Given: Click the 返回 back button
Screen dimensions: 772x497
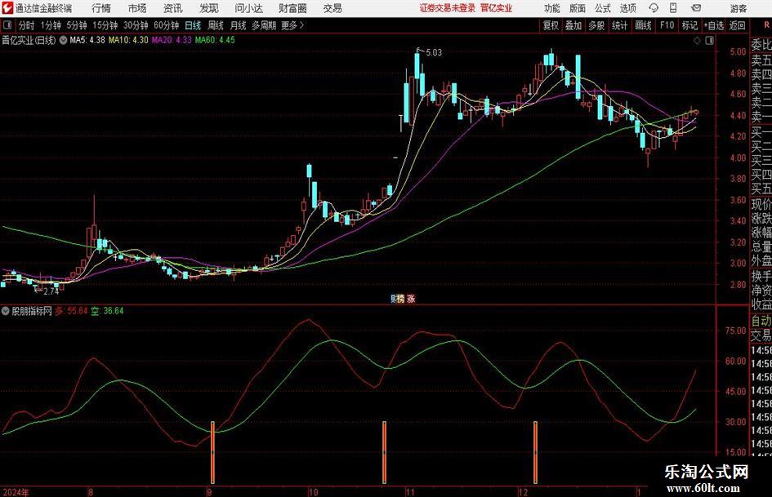Looking at the screenshot, I should click(737, 25).
